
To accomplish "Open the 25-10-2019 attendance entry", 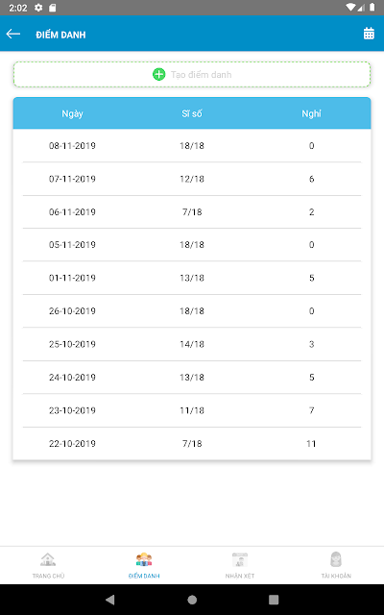I will [192, 344].
